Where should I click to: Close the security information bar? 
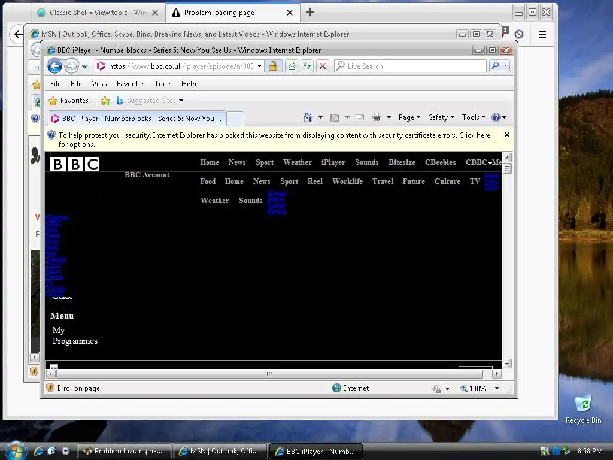506,135
